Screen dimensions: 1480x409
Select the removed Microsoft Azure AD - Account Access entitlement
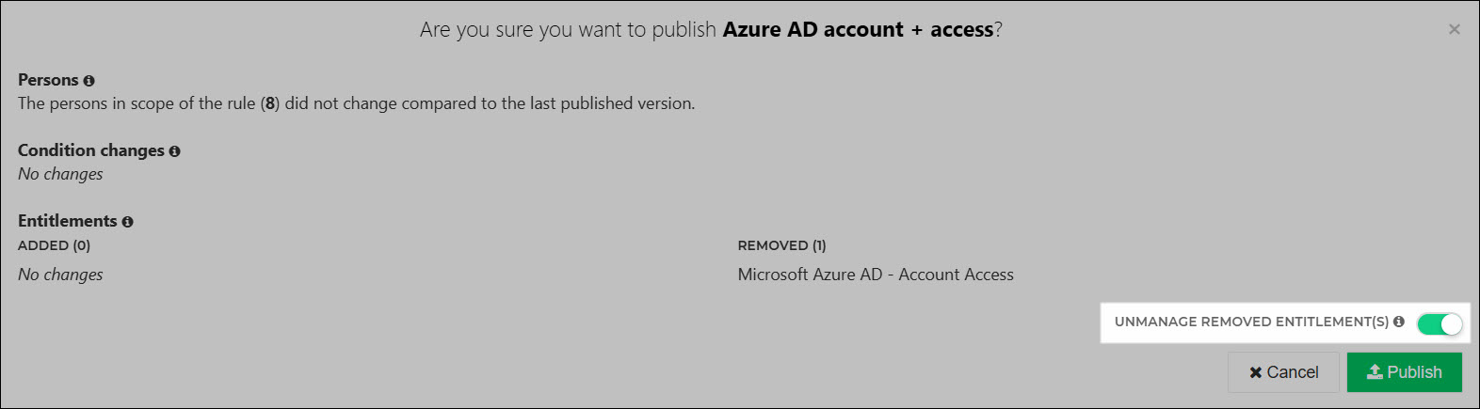[876, 275]
